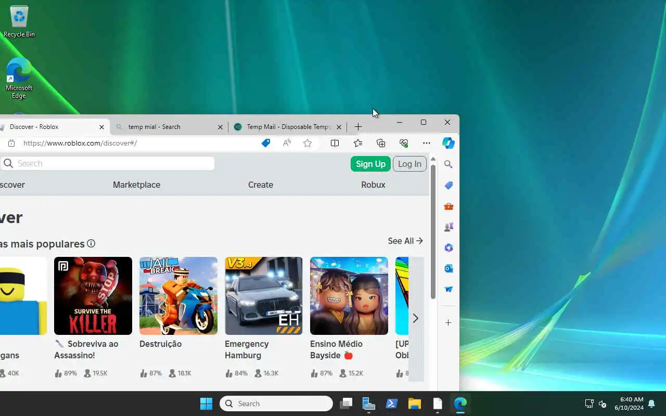View site information lock icon
666x416 pixels.
(11, 143)
